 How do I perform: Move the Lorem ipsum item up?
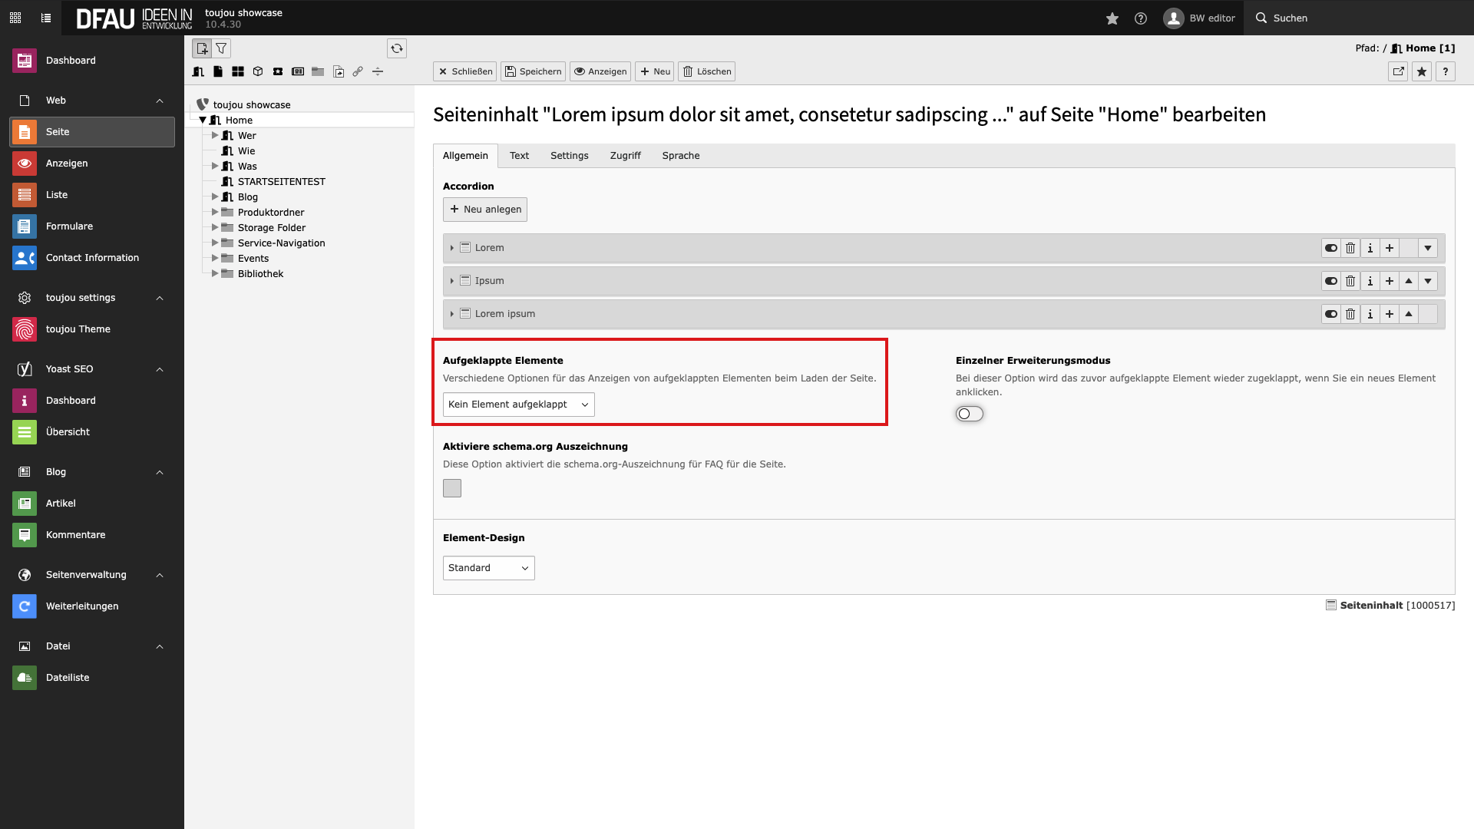click(1408, 314)
